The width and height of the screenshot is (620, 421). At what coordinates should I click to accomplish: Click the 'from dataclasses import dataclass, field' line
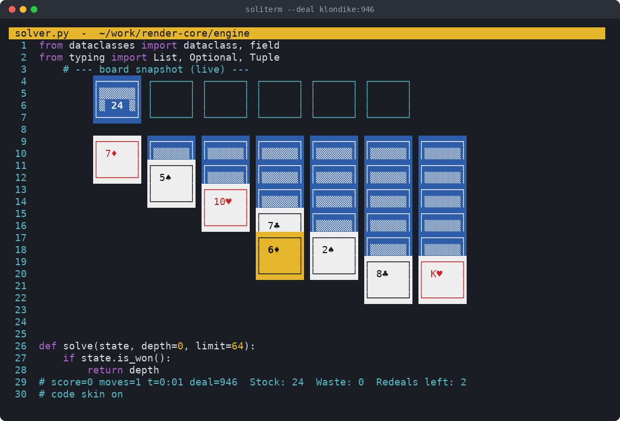(159, 45)
